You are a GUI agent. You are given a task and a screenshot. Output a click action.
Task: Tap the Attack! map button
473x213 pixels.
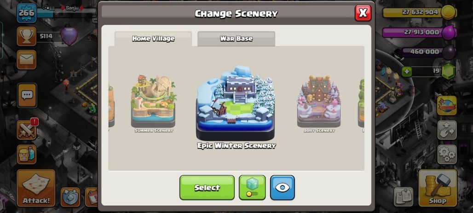[36, 188]
